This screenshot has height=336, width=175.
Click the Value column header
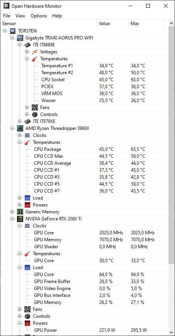point(113,24)
